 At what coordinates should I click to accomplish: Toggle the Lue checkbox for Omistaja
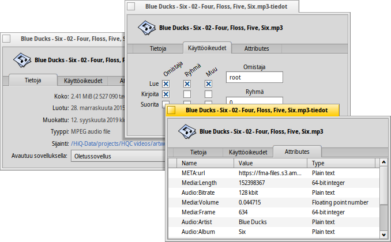pyautogui.click(x=166, y=84)
